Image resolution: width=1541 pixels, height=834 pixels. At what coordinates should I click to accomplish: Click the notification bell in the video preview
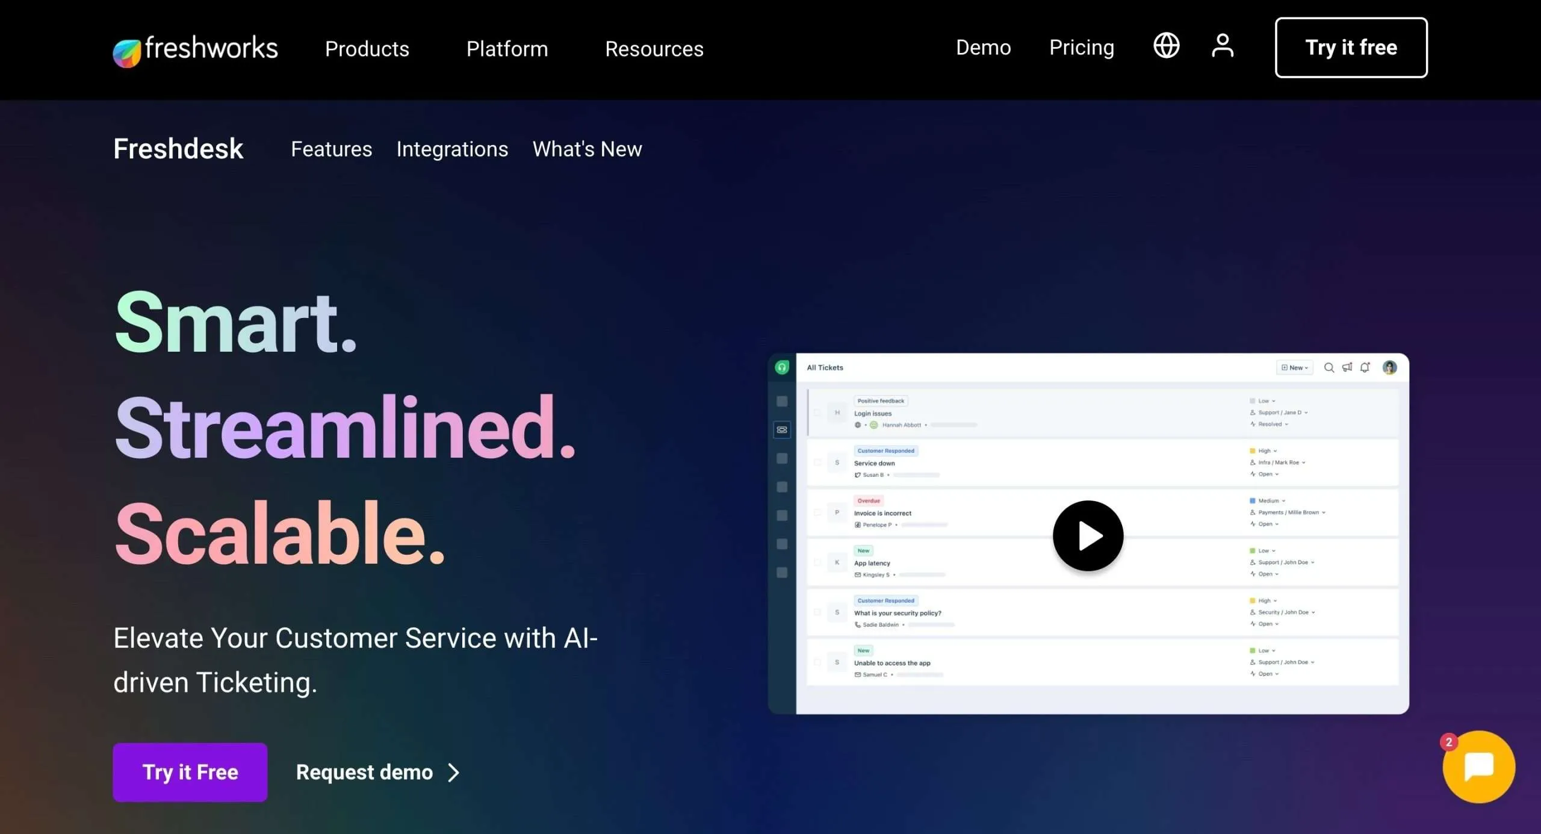click(x=1365, y=367)
